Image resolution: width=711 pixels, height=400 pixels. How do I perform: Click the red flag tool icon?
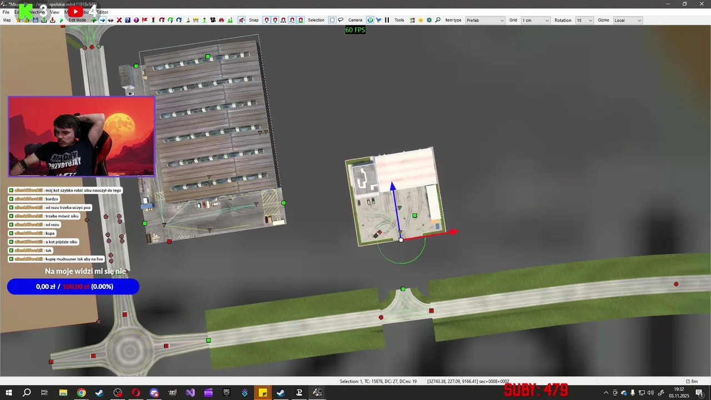point(144,20)
